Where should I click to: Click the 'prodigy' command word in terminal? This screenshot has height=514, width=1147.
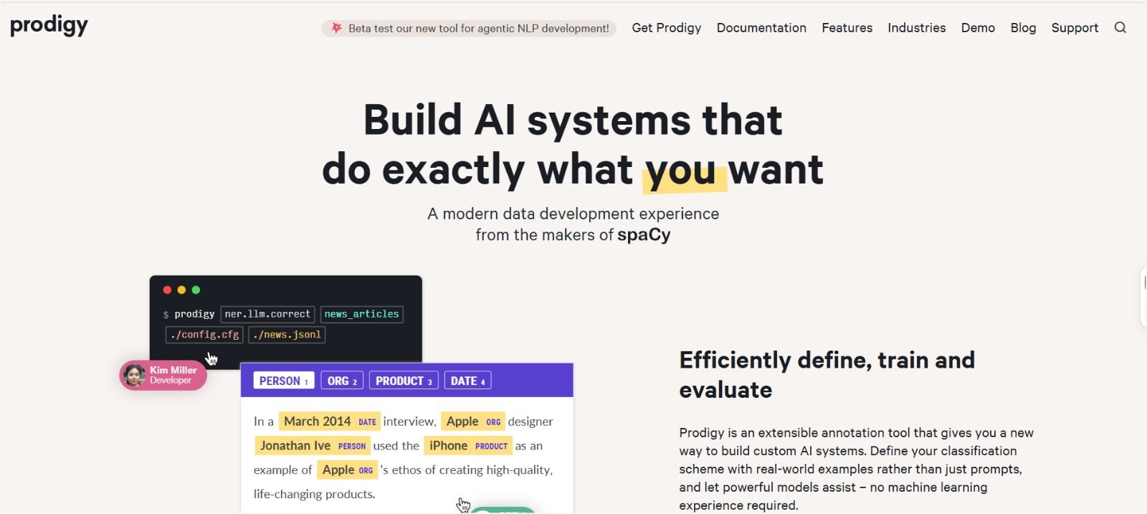(194, 314)
